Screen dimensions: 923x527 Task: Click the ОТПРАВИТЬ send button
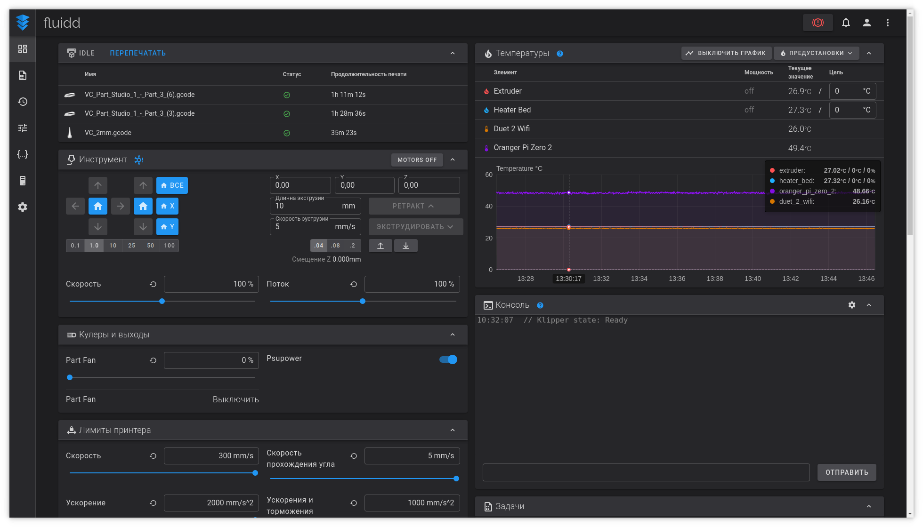point(846,472)
